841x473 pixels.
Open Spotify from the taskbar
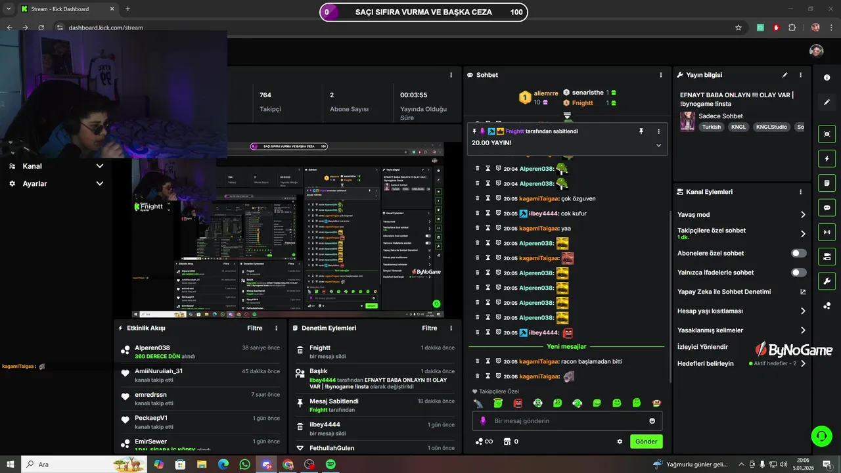pos(331,464)
